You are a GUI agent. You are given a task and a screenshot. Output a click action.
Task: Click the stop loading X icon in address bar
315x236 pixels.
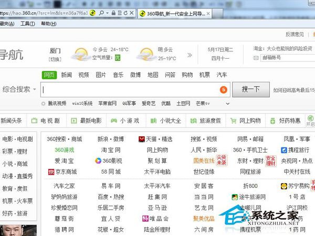pos(132,13)
